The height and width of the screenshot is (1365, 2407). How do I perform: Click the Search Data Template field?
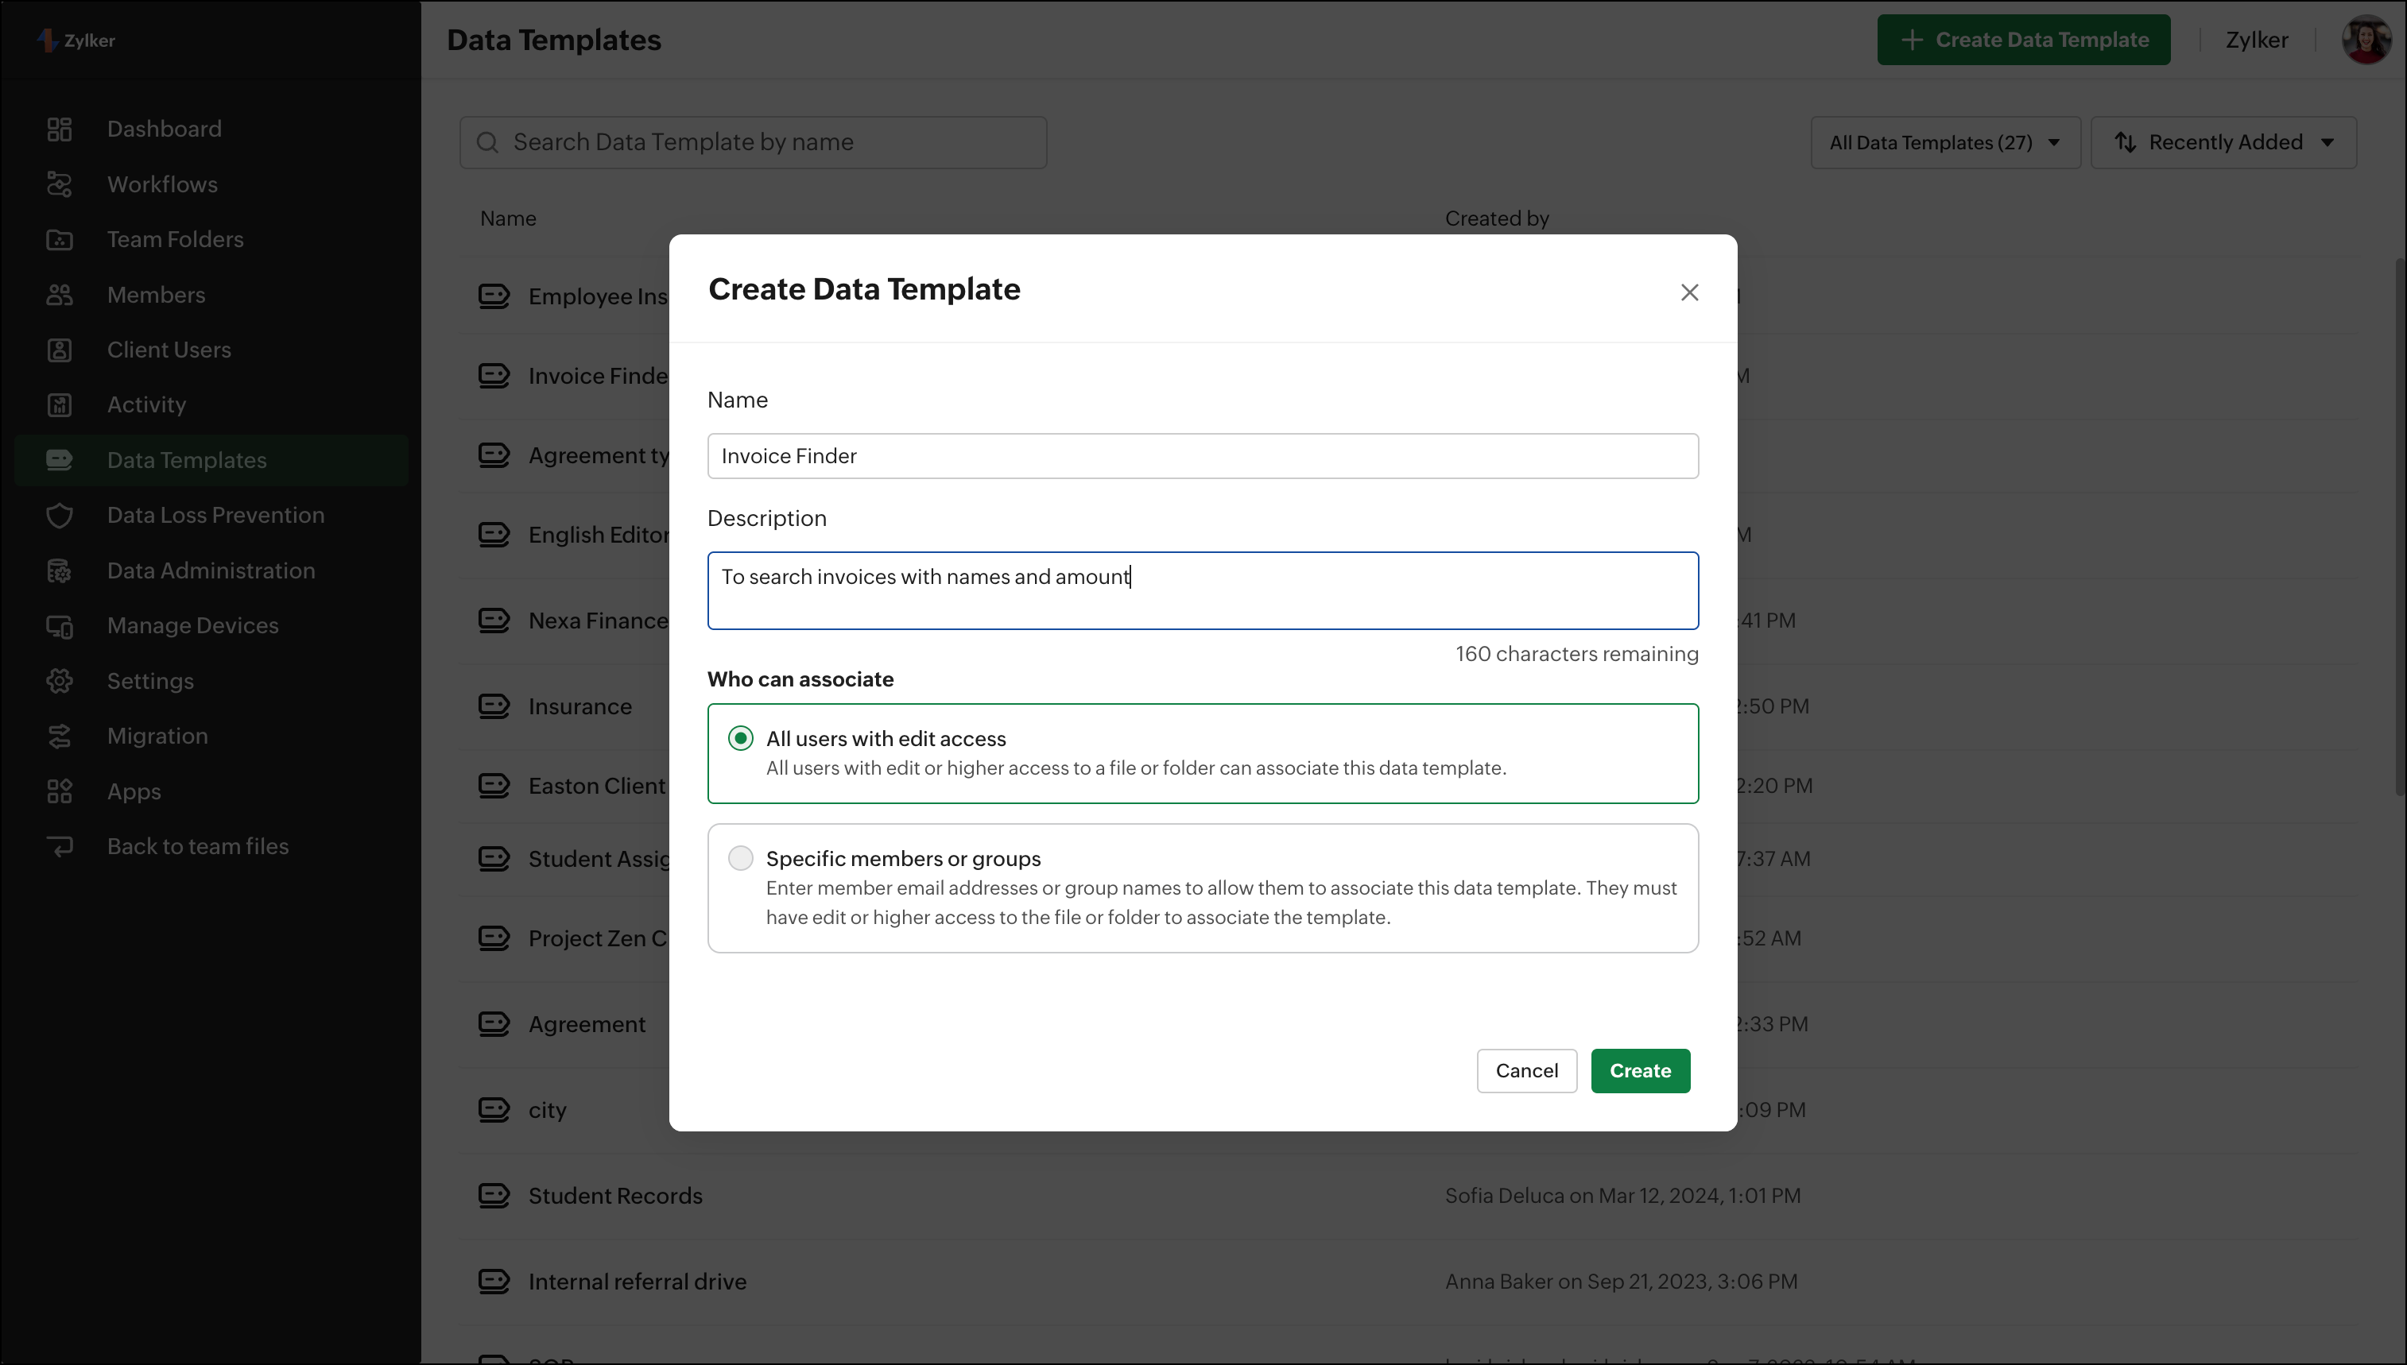[x=753, y=142]
